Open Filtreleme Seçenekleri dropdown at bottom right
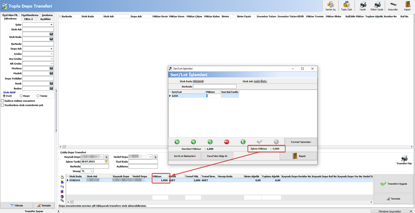The height and width of the screenshot is (213, 415). 392,211
